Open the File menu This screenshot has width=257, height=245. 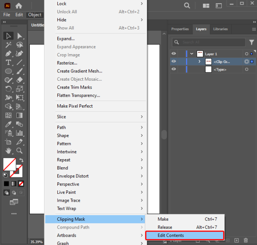pos(7,15)
